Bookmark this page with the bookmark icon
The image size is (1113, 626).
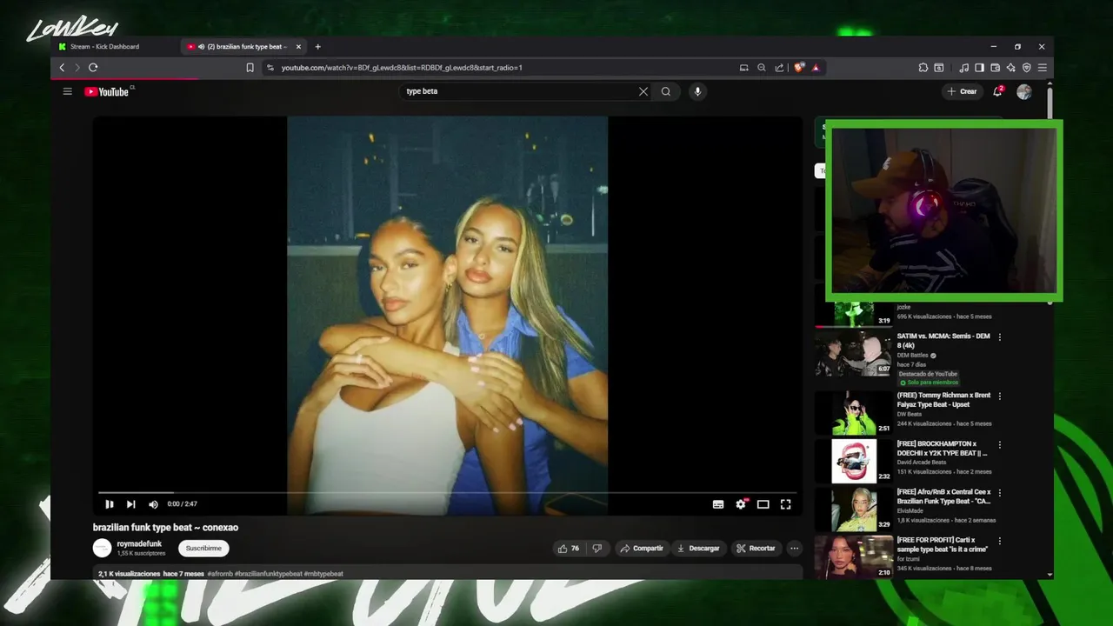pyautogui.click(x=250, y=68)
